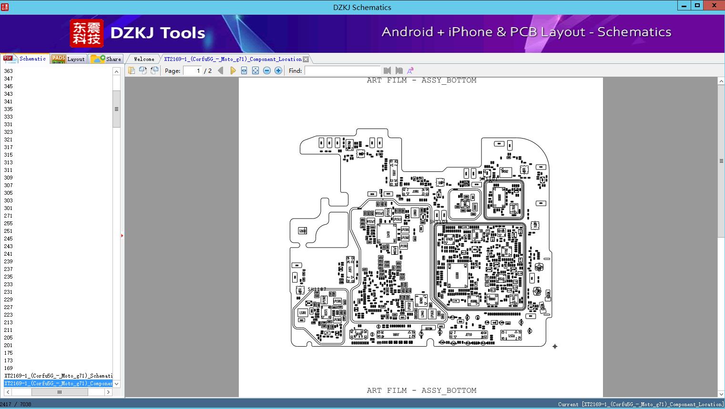Click file list horizontal scroll right arrow
This screenshot has width=725, height=409.
pyautogui.click(x=108, y=392)
